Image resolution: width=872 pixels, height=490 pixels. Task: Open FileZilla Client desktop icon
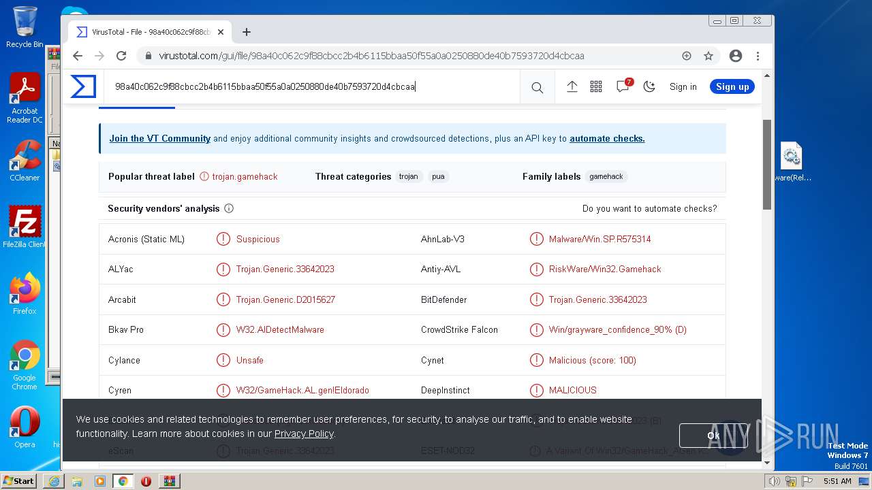pos(25,227)
